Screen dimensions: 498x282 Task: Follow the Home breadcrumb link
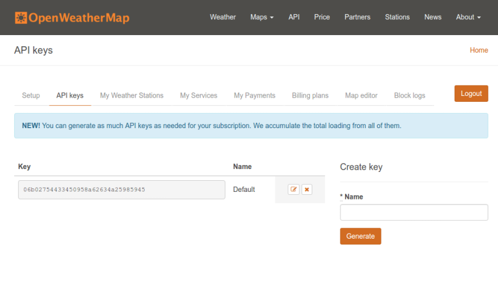pos(479,50)
